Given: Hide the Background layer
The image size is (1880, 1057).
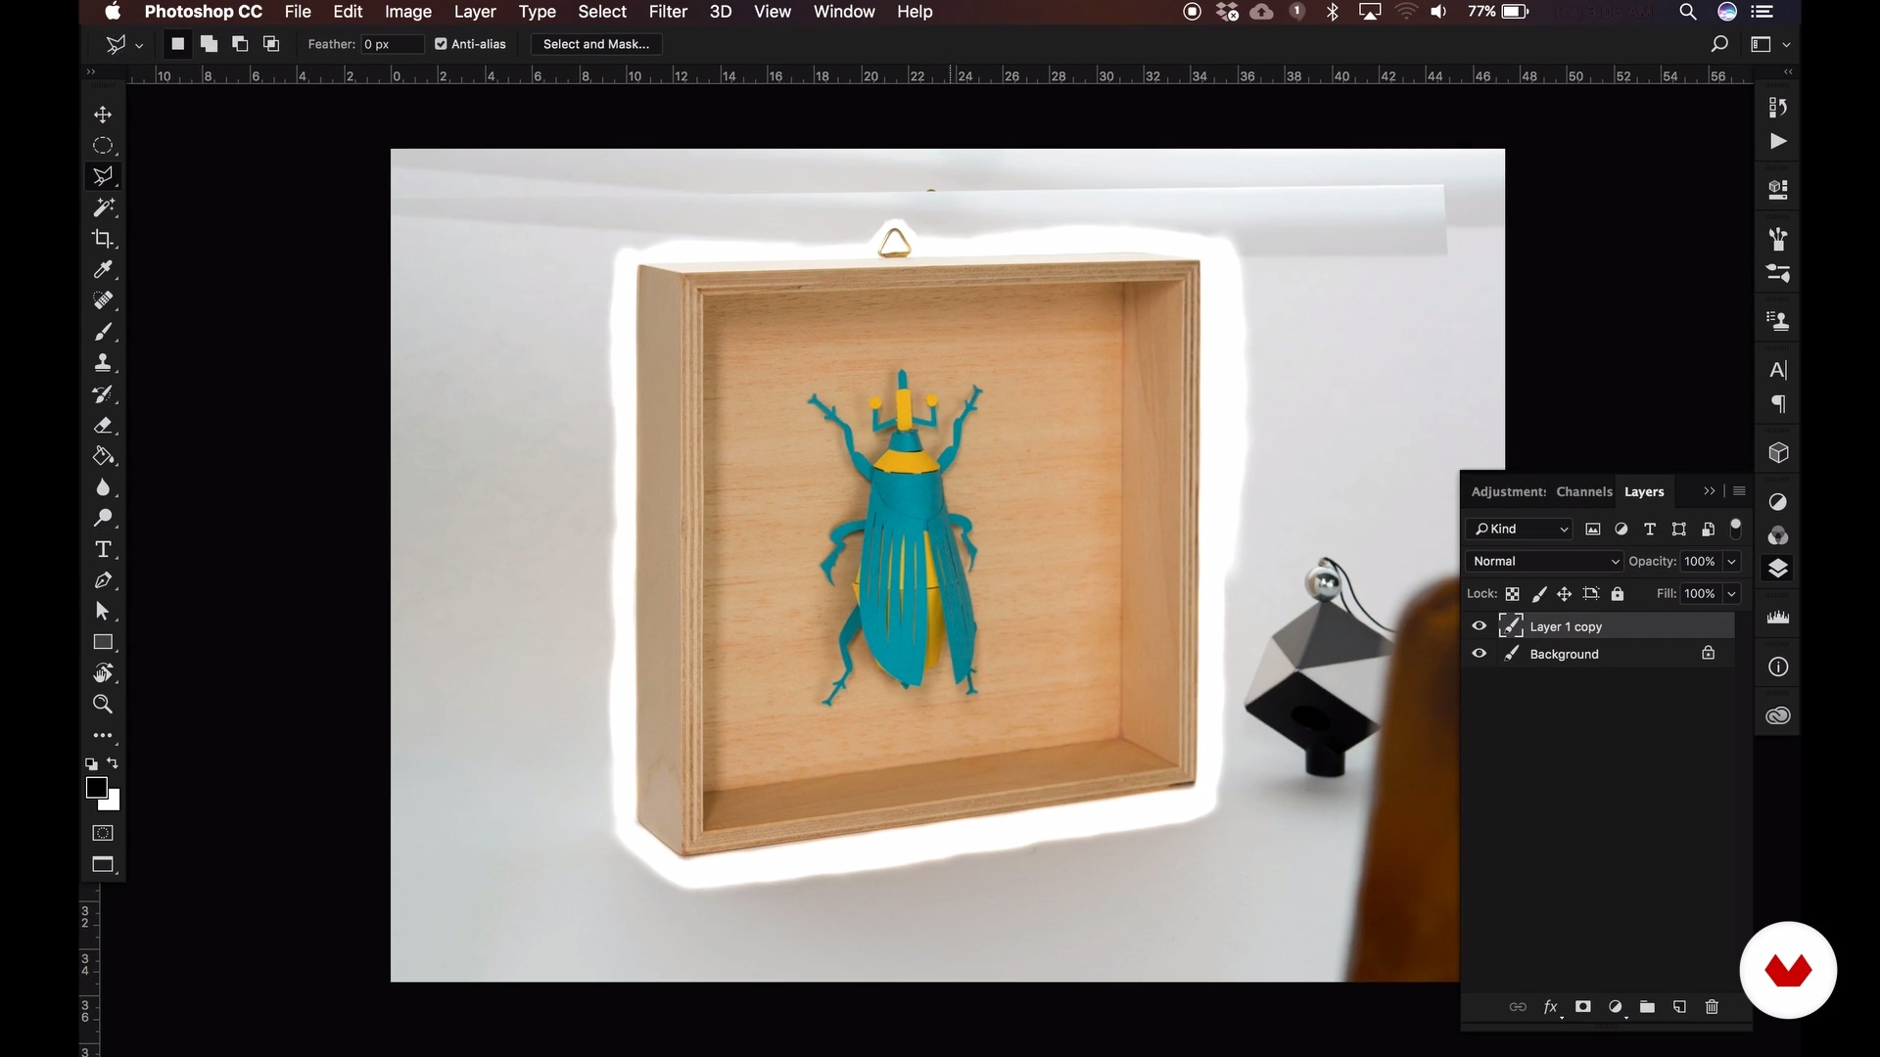Looking at the screenshot, I should pyautogui.click(x=1479, y=654).
